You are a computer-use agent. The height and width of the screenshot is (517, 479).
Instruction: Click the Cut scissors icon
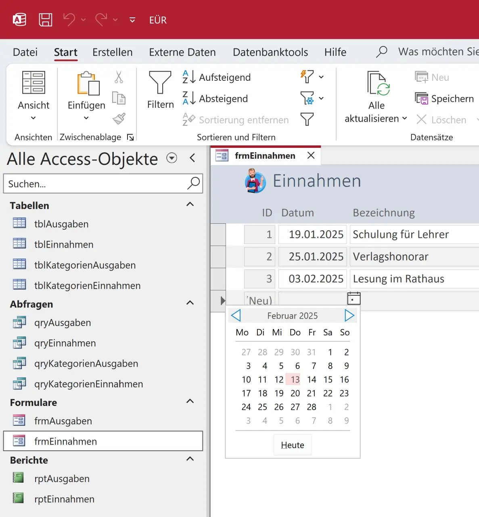[119, 77]
